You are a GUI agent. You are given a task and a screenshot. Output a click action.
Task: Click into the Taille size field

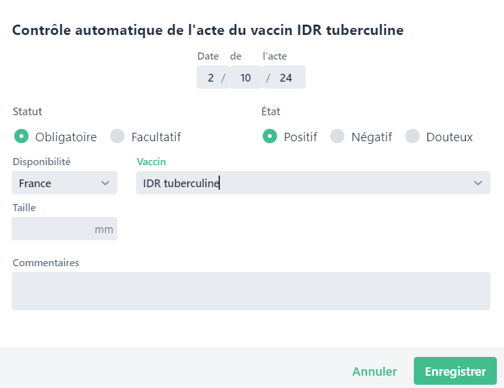pyautogui.click(x=52, y=229)
